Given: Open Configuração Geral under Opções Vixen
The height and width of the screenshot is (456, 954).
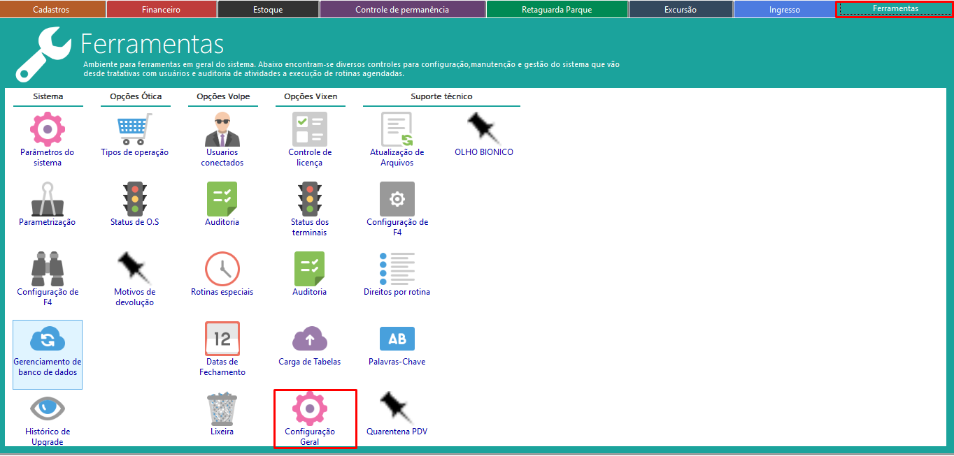Looking at the screenshot, I should 309,409.
